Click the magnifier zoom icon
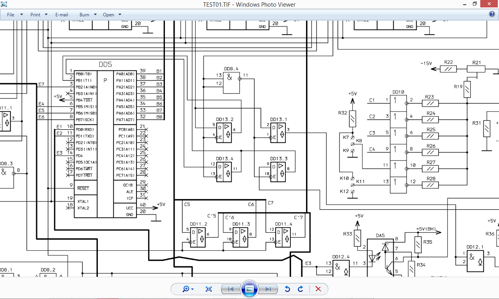The width and height of the screenshot is (499, 299). (186, 289)
